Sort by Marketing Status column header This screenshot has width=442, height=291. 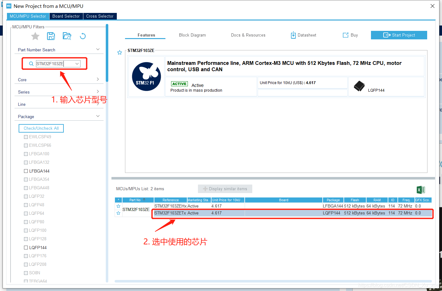click(x=199, y=200)
